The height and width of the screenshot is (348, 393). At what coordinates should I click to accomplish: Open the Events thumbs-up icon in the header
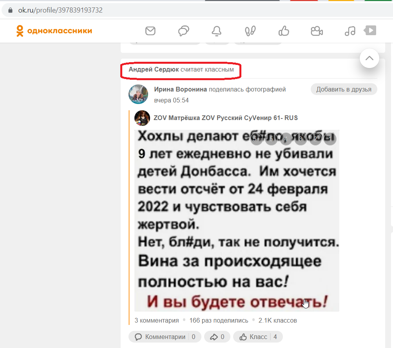[x=284, y=31]
